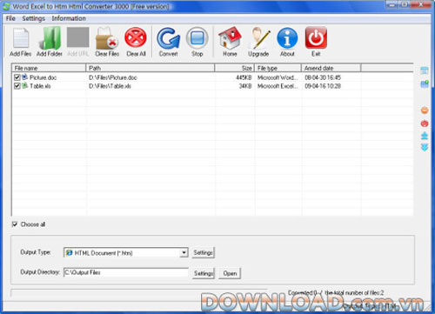The image size is (435, 314).
Task: Click the Microsoft Excel file type cell
Action: pos(278,86)
